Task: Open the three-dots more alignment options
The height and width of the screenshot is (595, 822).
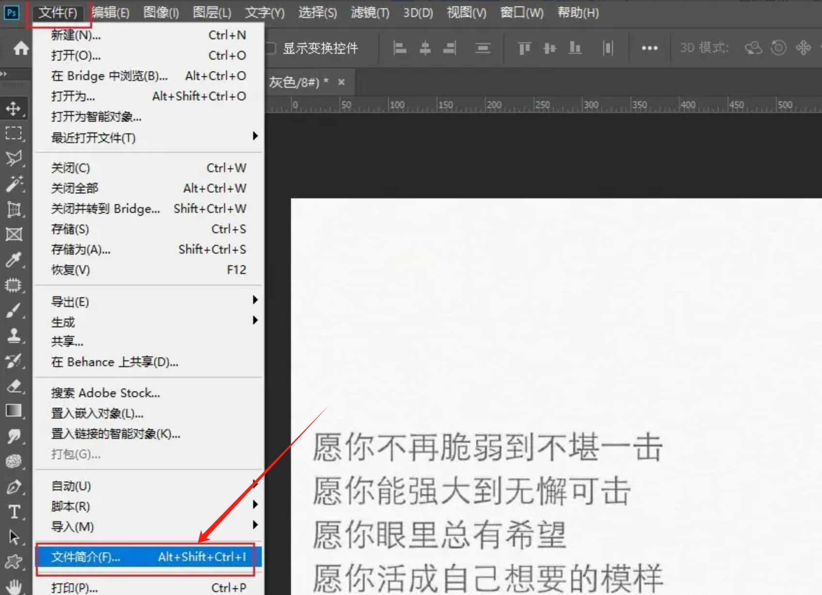Action: point(649,48)
